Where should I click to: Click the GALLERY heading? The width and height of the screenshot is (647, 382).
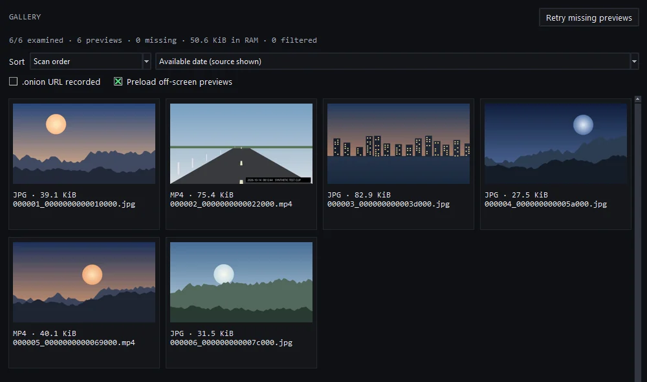coord(25,17)
